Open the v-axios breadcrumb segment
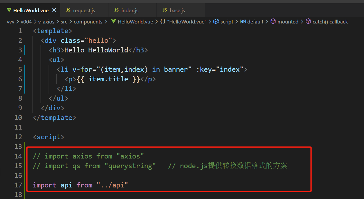This screenshot has width=364, height=199. (x=46, y=22)
